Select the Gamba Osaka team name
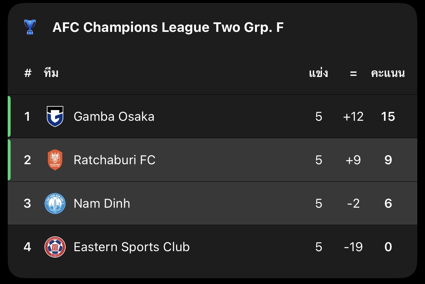425x284 pixels. (x=114, y=117)
